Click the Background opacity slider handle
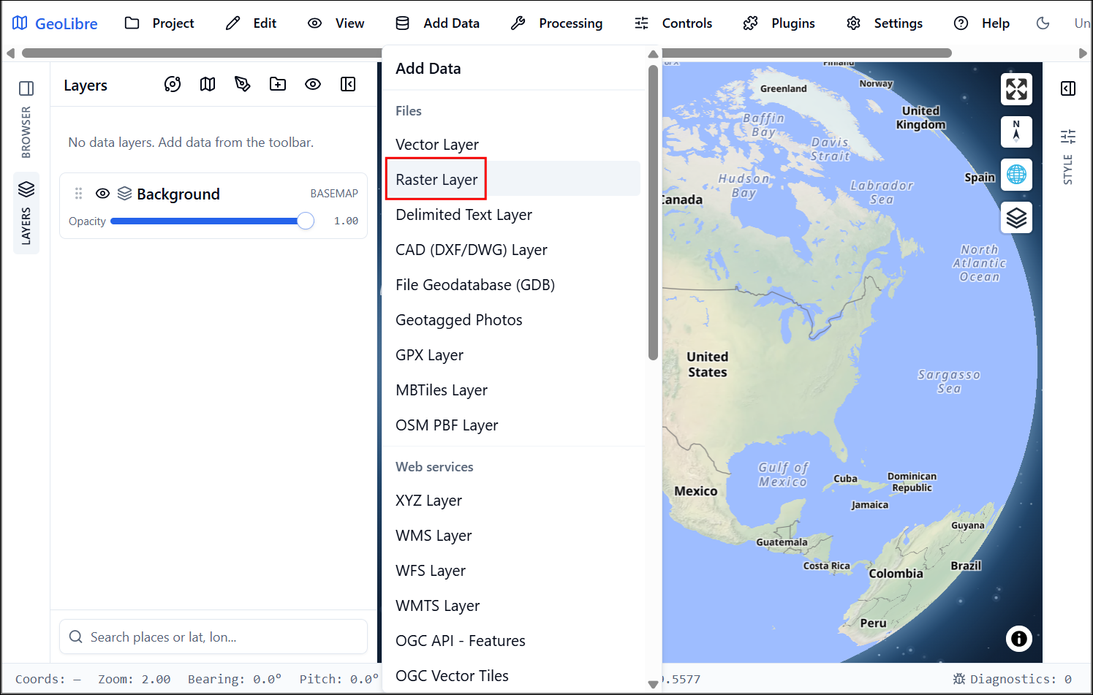Screen dimensions: 1093x695 point(306,221)
